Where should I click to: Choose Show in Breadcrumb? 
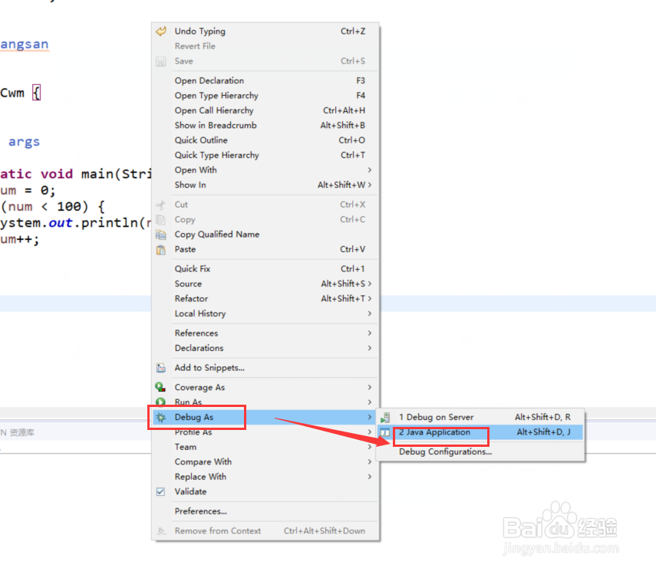265,126
